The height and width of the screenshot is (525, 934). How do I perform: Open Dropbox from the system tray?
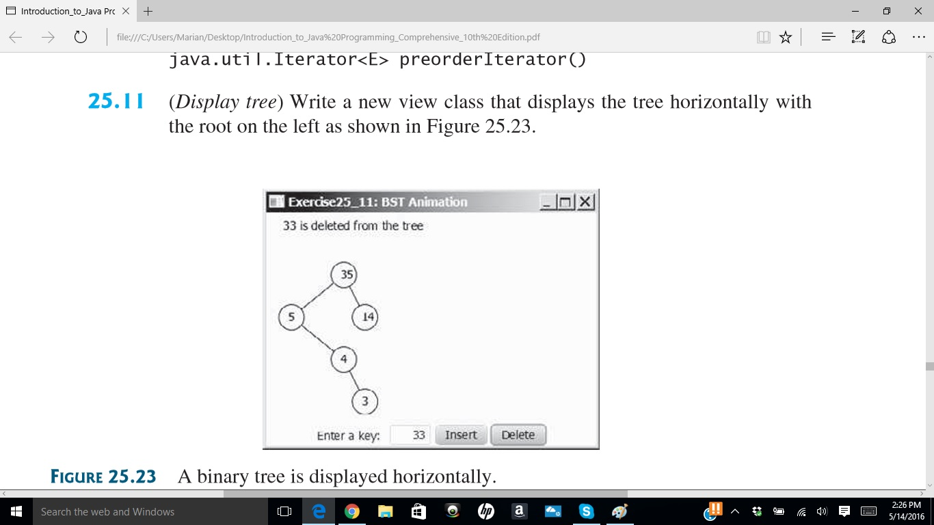(757, 511)
